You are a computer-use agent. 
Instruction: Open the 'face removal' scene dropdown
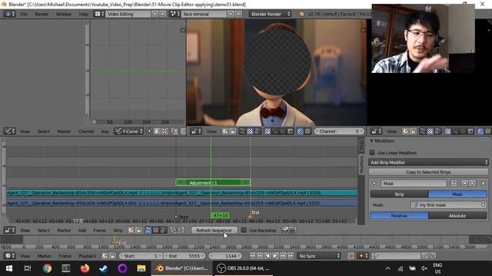pos(175,14)
